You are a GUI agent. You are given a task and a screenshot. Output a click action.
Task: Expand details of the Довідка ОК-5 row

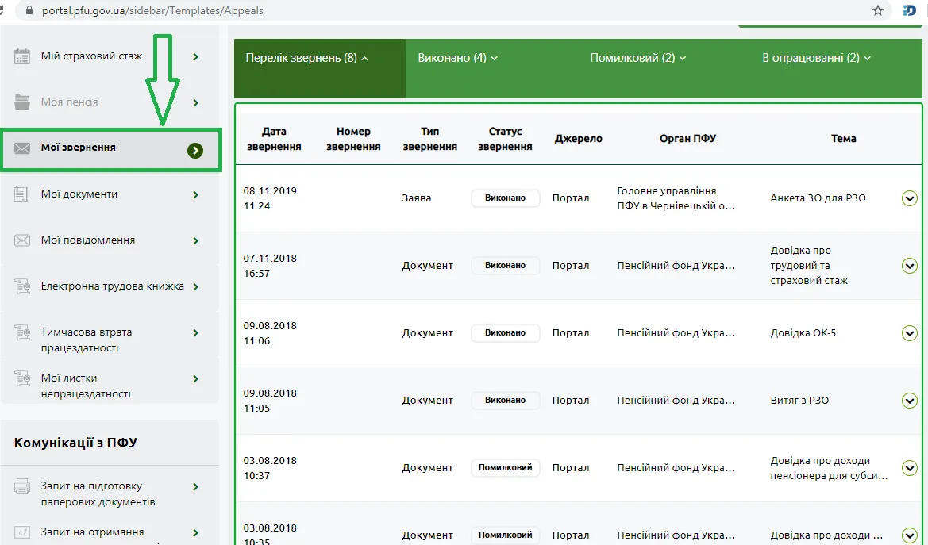click(x=910, y=333)
